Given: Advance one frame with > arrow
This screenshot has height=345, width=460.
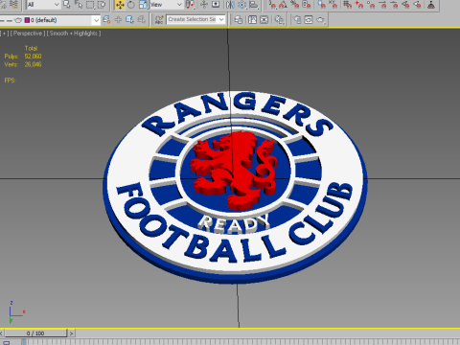Looking at the screenshot, I should click(x=71, y=333).
